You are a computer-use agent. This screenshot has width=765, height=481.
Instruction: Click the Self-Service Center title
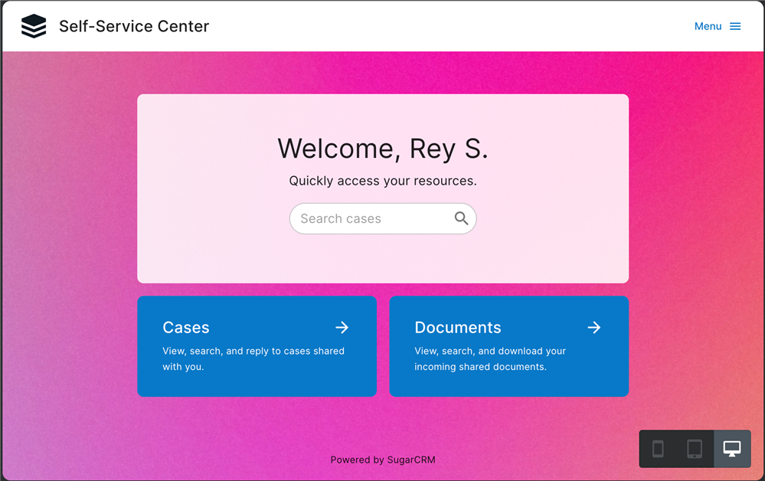click(134, 26)
